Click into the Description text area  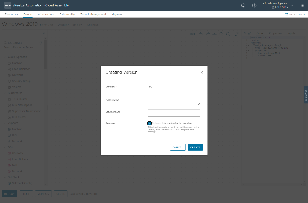174,101
